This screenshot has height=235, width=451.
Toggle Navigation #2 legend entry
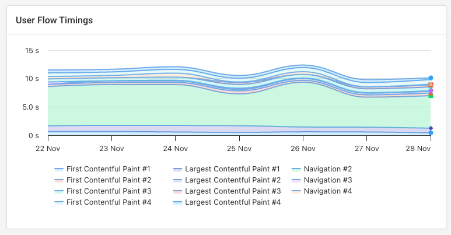click(x=322, y=169)
